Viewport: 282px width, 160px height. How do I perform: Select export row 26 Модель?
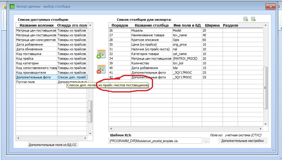click(186, 30)
